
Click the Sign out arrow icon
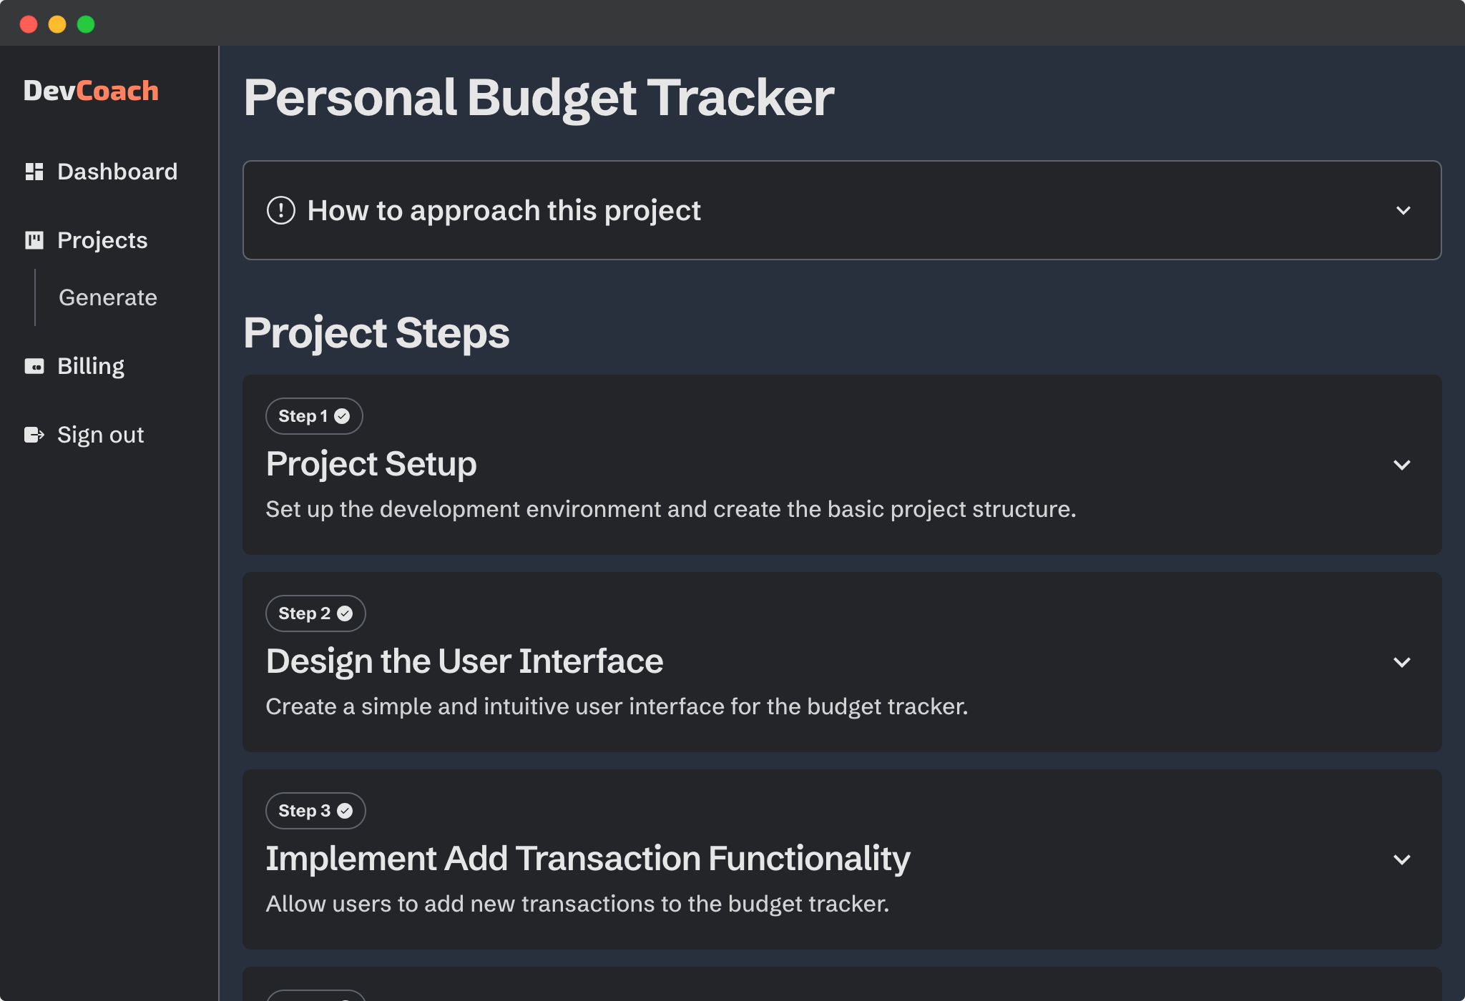coord(34,435)
